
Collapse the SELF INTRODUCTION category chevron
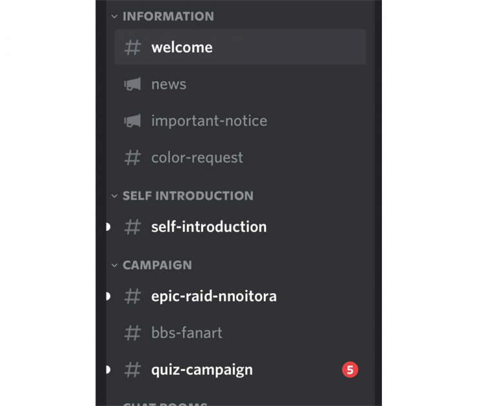pyautogui.click(x=114, y=196)
